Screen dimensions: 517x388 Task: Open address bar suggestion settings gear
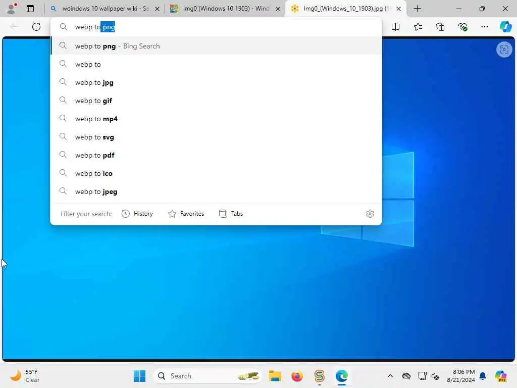pyautogui.click(x=370, y=214)
